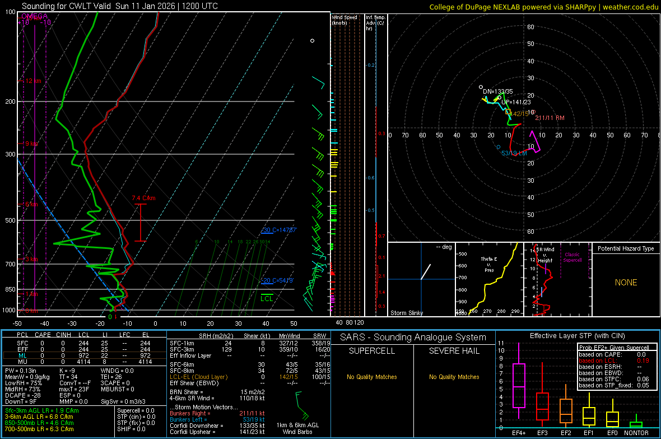Click "No Quality Matches" under SUPERCELL
Image resolution: width=661 pixels, height=439 pixels.
(372, 377)
